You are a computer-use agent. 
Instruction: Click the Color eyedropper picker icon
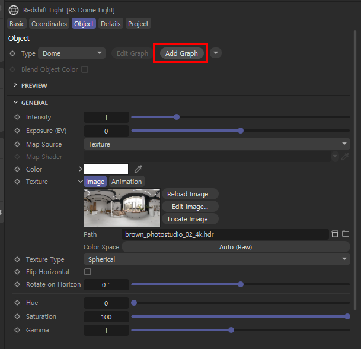(x=139, y=169)
